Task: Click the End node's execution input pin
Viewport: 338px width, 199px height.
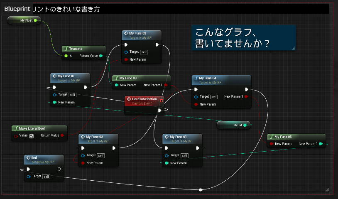Action: [x=28, y=169]
